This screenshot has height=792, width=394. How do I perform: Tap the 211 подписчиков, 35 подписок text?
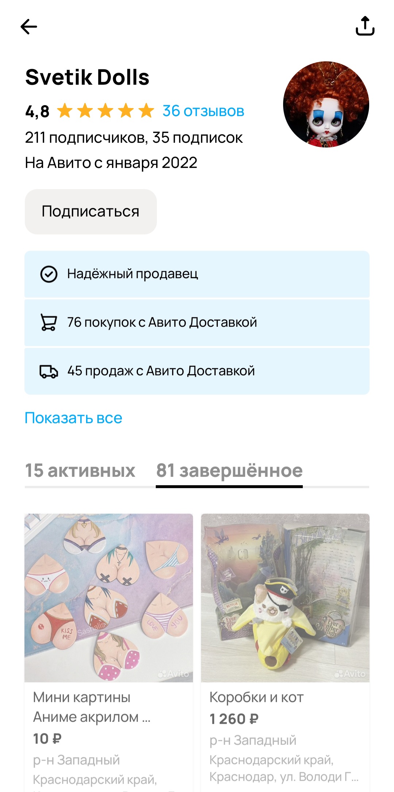(134, 138)
